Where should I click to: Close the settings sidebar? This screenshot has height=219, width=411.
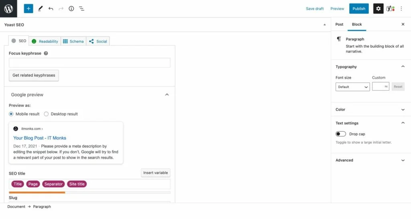[x=403, y=24]
